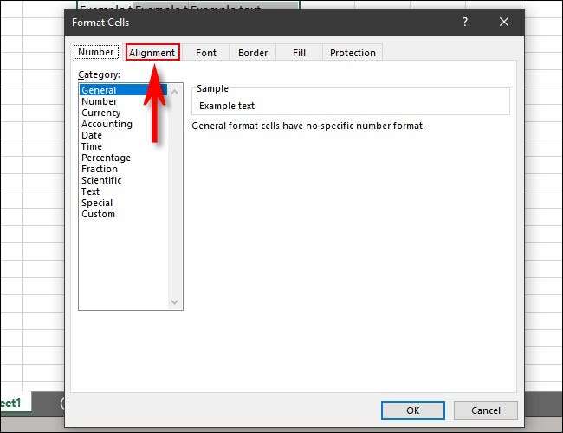This screenshot has height=433, width=563.
Task: Open the Number tab
Action: pos(96,52)
